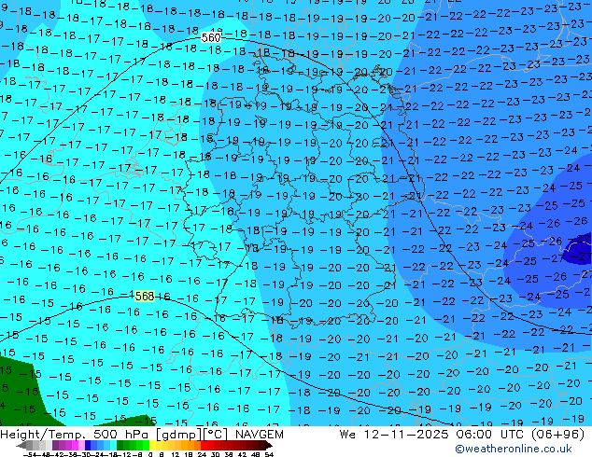
Task: Click the [°C] unit label in title
Action: (216, 435)
